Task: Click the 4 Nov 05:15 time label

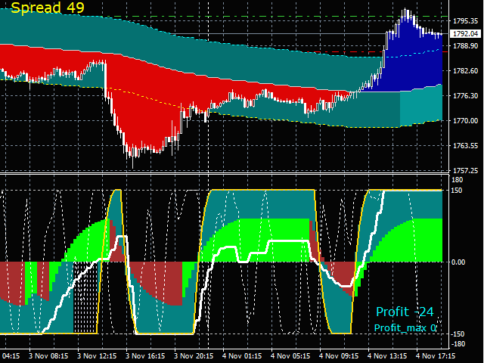Action: pyautogui.click(x=290, y=356)
